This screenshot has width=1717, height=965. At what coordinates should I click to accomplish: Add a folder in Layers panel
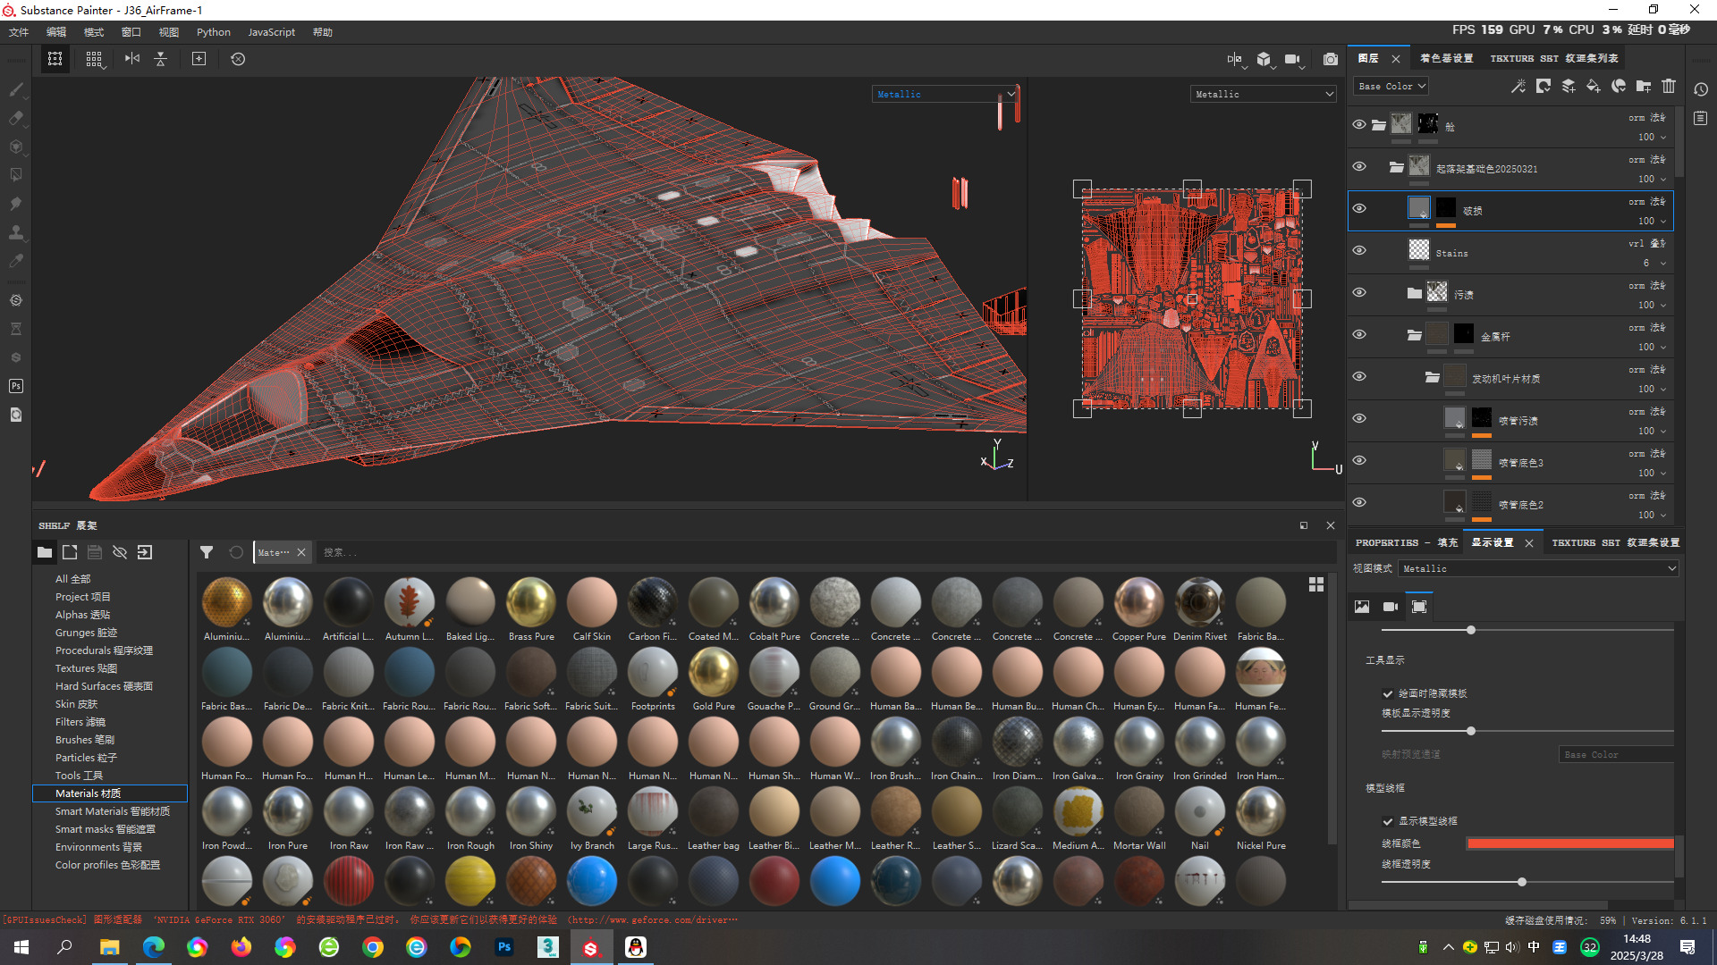click(x=1644, y=87)
